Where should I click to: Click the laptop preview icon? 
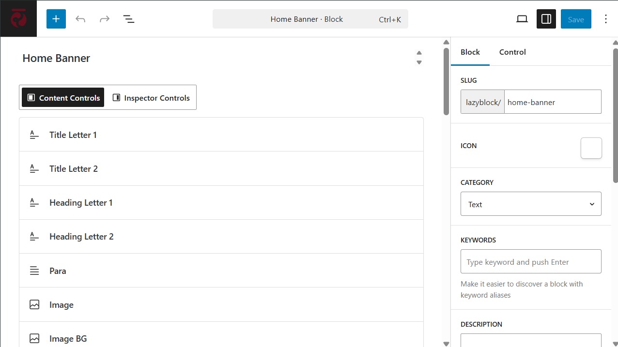tap(522, 19)
